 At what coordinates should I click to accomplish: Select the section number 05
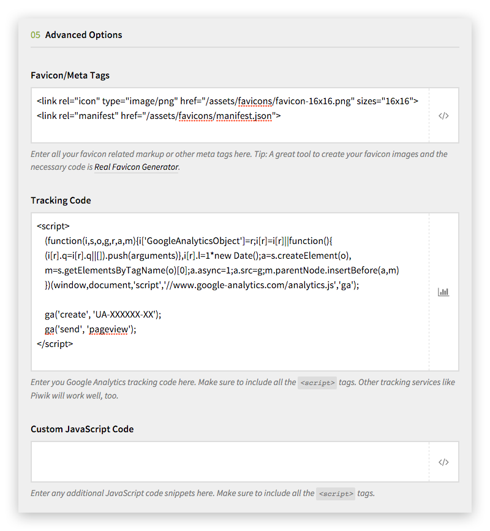pyautogui.click(x=36, y=35)
